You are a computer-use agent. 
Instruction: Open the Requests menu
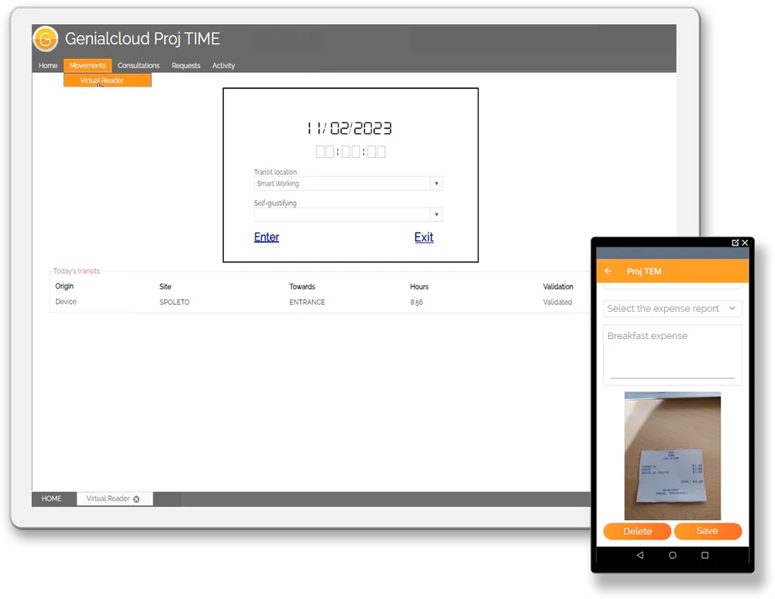(x=186, y=66)
